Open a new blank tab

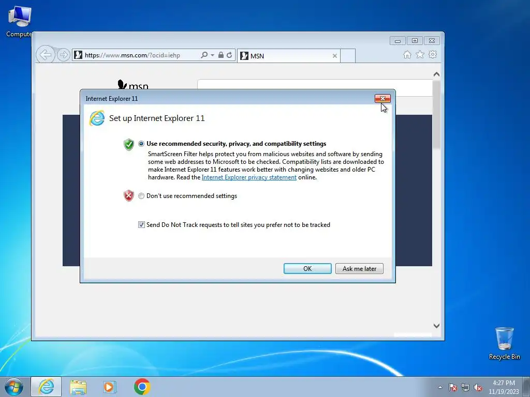click(x=348, y=56)
